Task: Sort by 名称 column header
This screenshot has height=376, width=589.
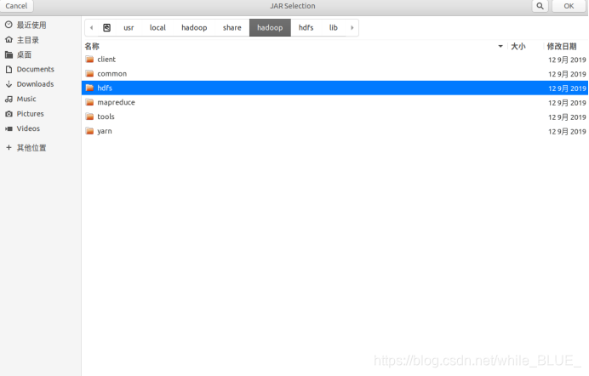Action: tap(92, 46)
